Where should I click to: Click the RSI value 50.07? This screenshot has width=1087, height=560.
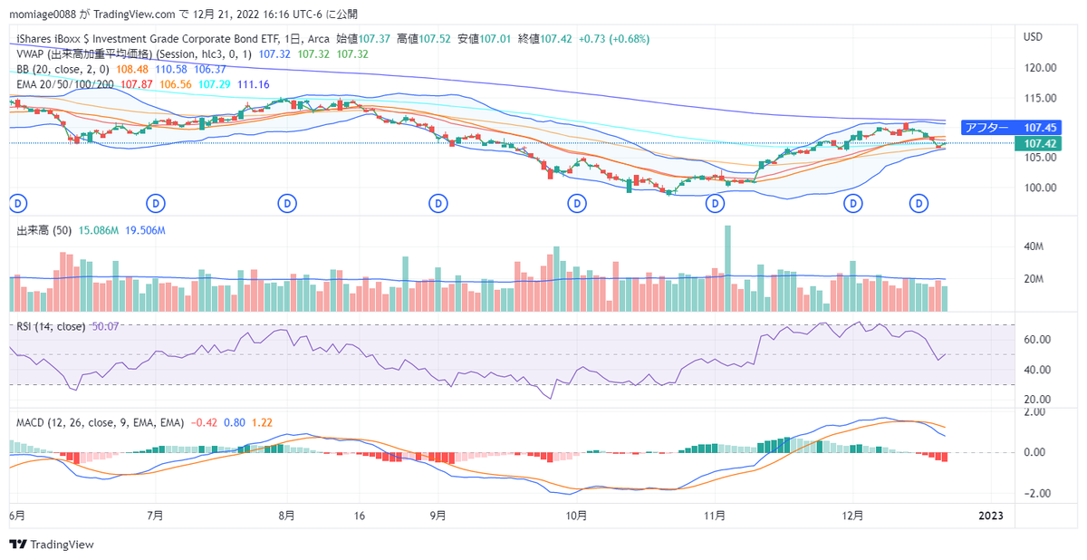click(105, 326)
